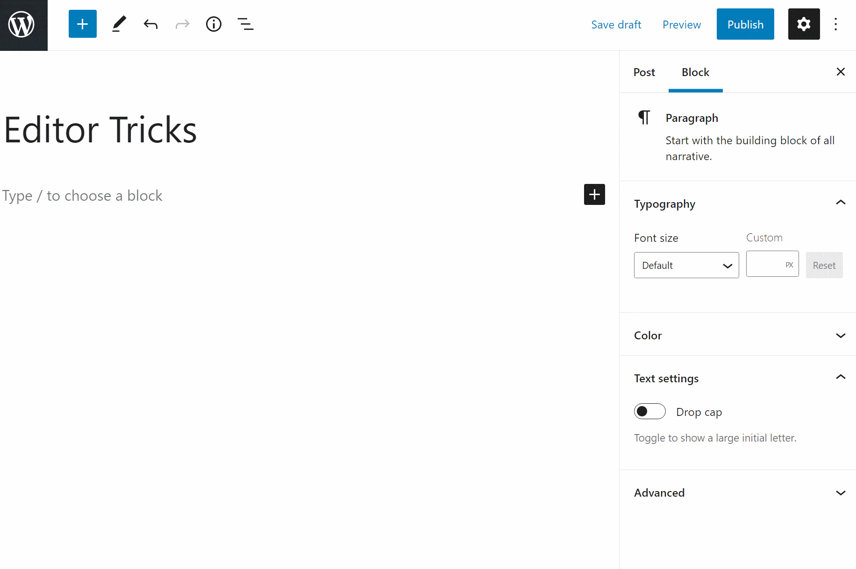856x569 pixels.
Task: Add a block with the inline plus button
Action: (594, 194)
